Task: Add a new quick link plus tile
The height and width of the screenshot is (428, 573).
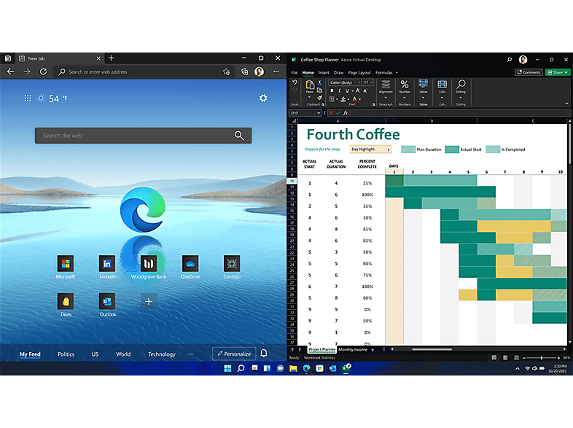Action: point(149,301)
